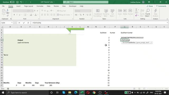Click Merge & Center button
This screenshot has width=169, height=95.
(64, 15)
